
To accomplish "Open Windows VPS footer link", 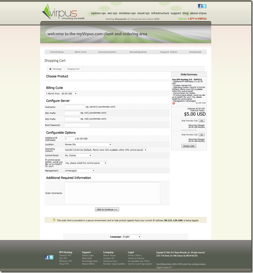I will [x=65, y=261].
